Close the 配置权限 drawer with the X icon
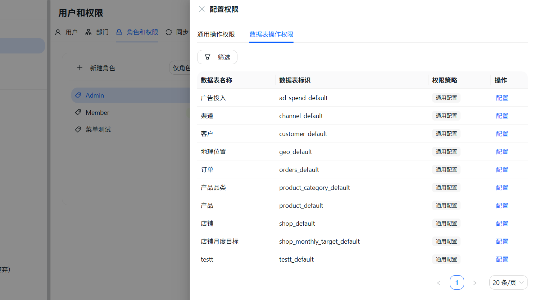The image size is (535, 300). click(202, 9)
